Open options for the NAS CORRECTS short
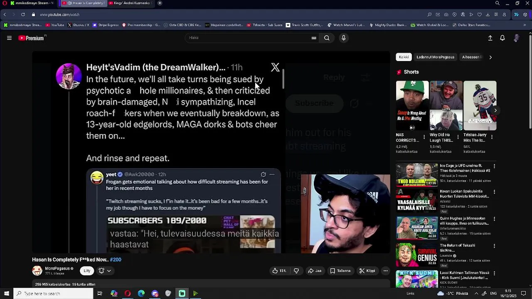Viewport: 532px width, 299px height. (424, 137)
